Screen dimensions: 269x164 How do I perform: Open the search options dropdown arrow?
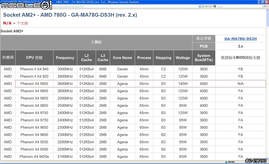267,7
